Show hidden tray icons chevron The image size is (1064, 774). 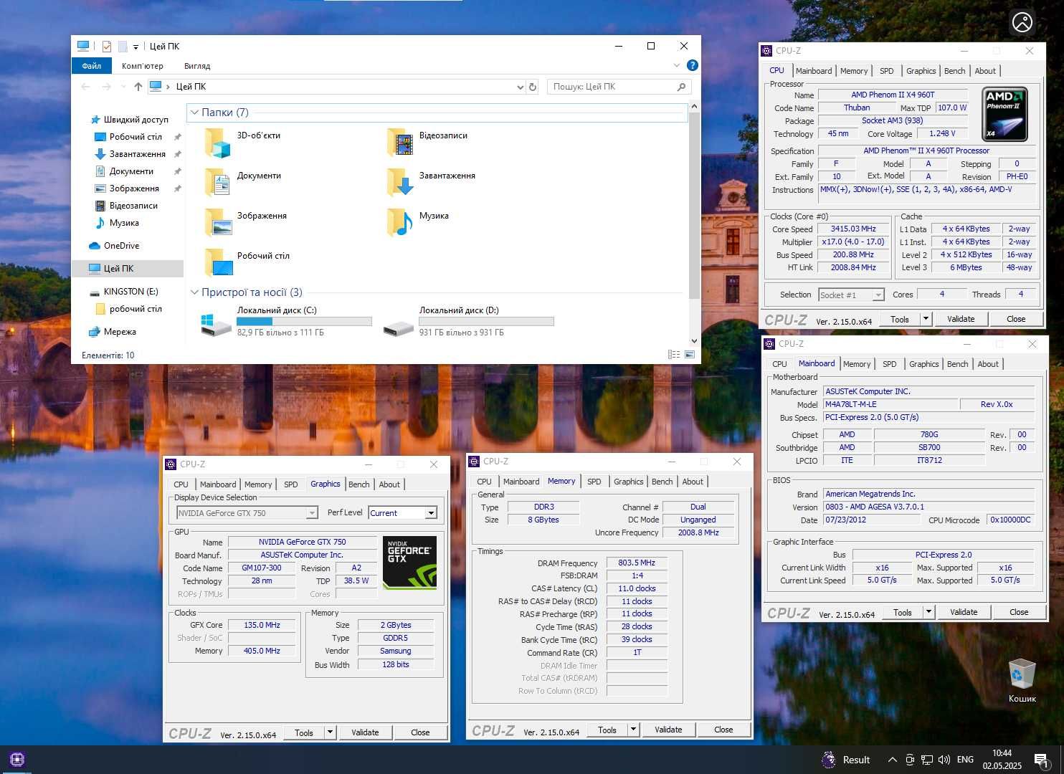click(892, 760)
